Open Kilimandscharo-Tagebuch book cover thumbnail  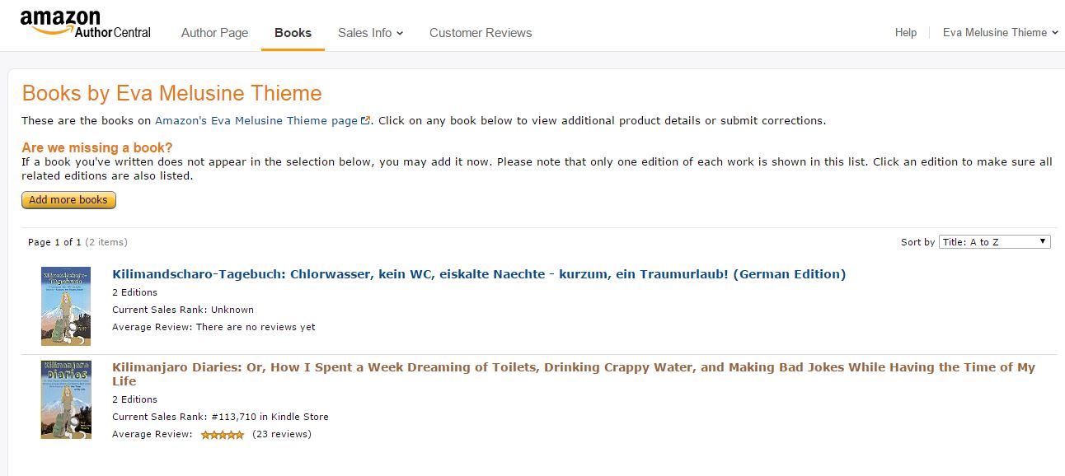point(66,305)
